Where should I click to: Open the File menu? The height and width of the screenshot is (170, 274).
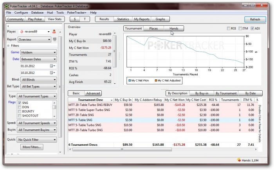tap(9, 13)
